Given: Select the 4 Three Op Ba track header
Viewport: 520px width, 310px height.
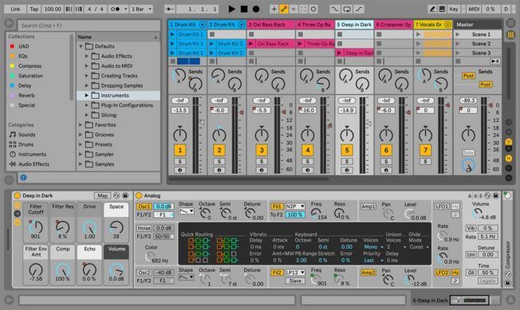Looking at the screenshot, I should click(315, 25).
